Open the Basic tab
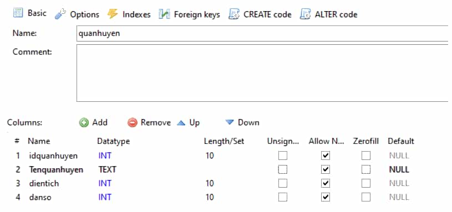The width and height of the screenshot is (452, 212). [x=30, y=13]
